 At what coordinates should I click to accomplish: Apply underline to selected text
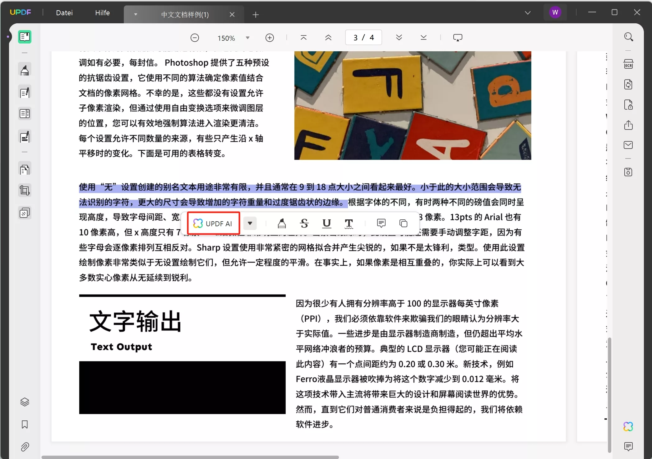[x=326, y=223]
